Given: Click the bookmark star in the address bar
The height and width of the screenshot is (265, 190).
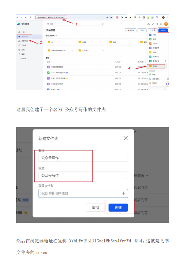Looking at the screenshot, I should tap(111, 17).
